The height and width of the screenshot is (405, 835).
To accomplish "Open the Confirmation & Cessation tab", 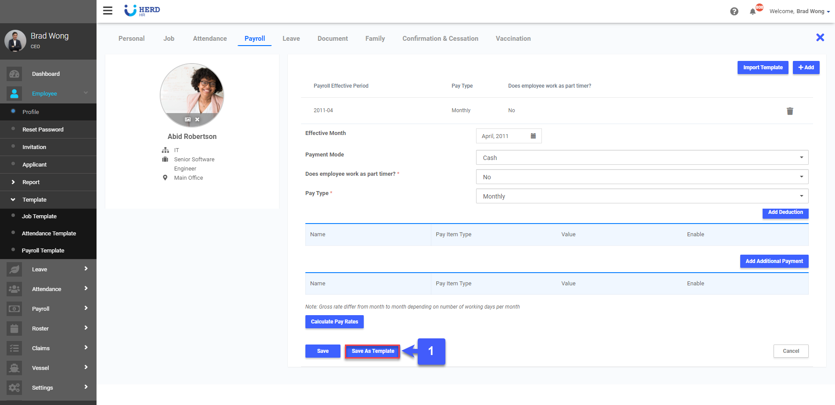I will (x=440, y=39).
